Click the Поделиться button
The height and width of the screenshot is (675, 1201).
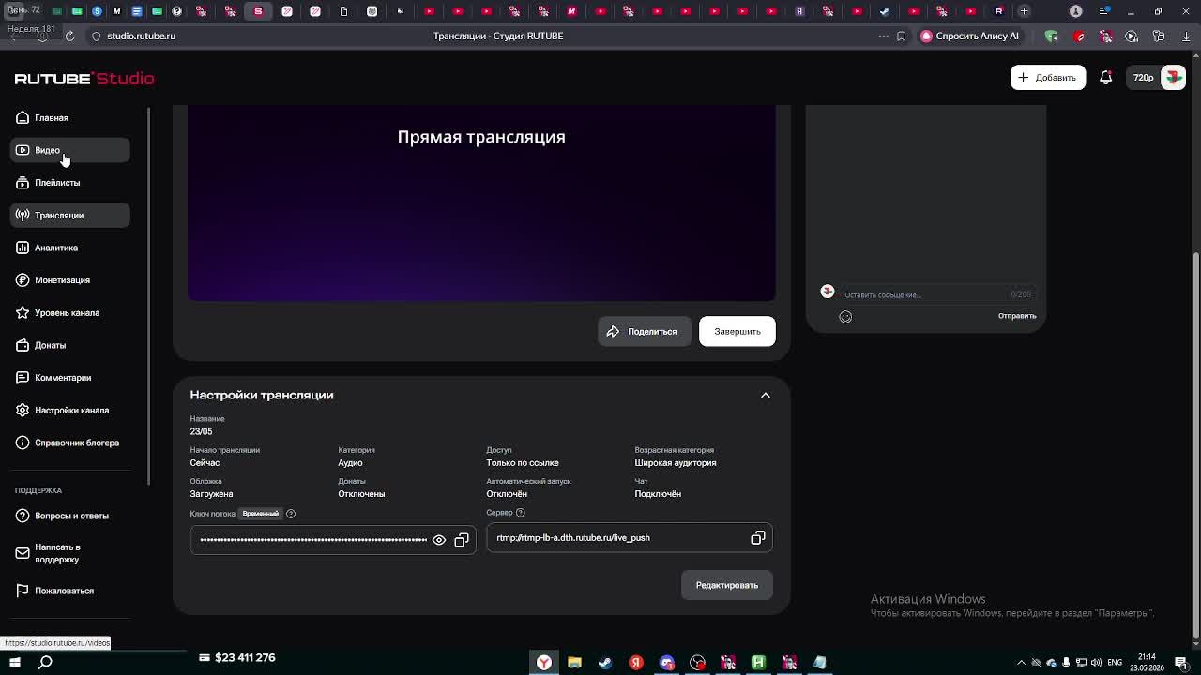645,331
